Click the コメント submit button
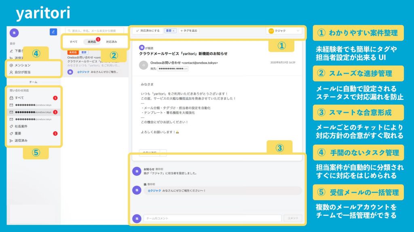The height and width of the screenshot is (232, 414). point(293,218)
